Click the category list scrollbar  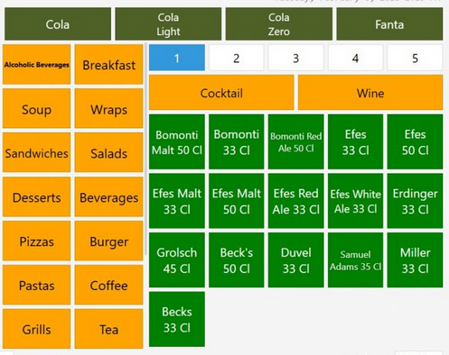coord(145,150)
